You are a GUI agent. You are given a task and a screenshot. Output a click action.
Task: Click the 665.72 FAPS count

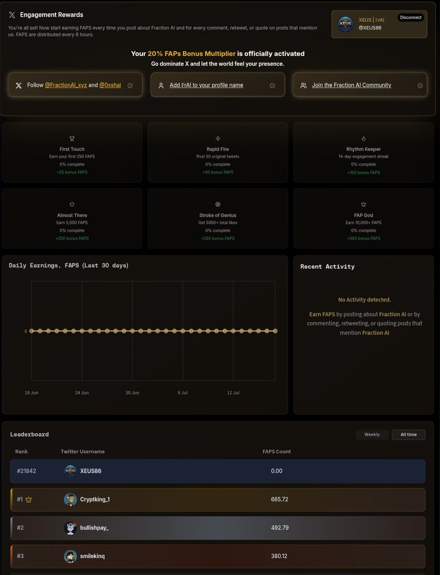(279, 499)
